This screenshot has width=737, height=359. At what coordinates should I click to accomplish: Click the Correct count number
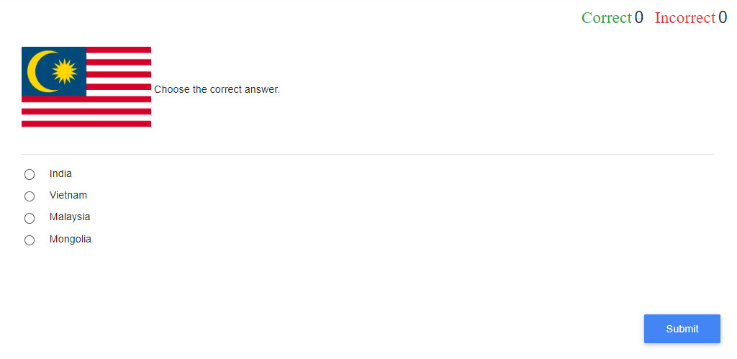638,18
